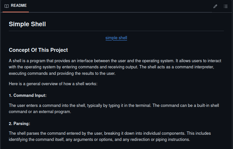The image size is (233, 149).
Task: Select the README tab
Action: pos(16,6)
